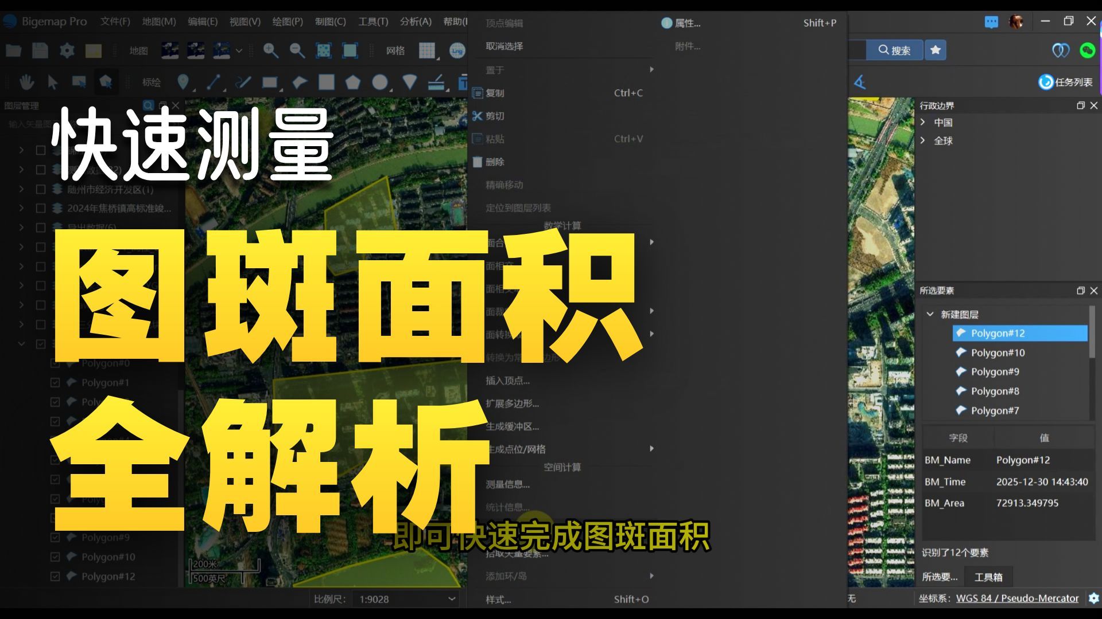Click the Save floppy disk icon

tap(40, 50)
